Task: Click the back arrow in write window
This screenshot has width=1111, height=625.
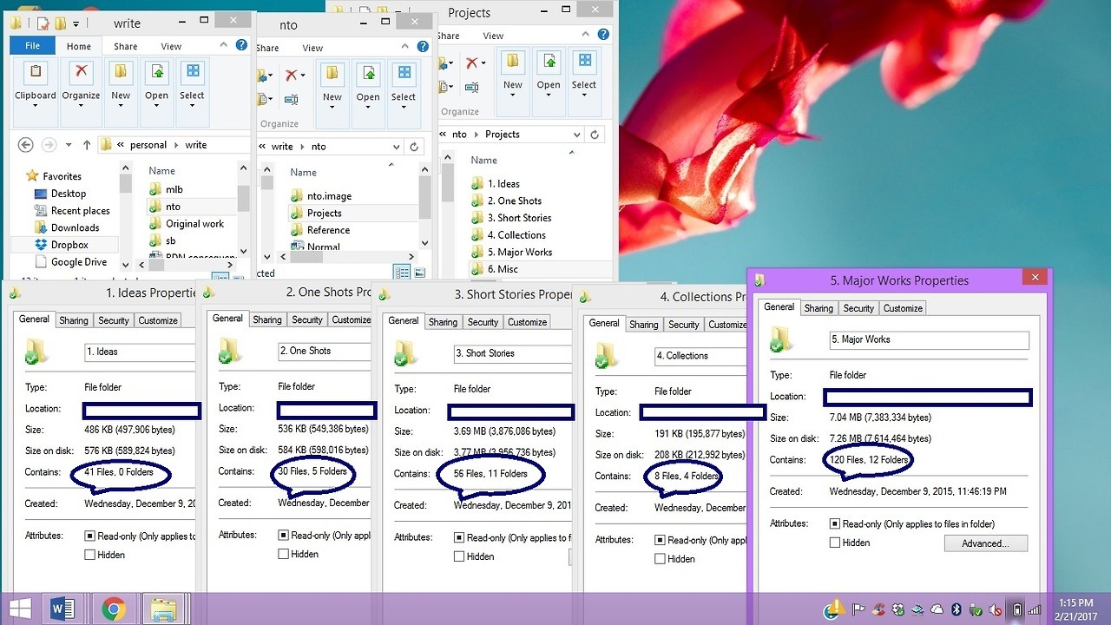Action: point(25,145)
